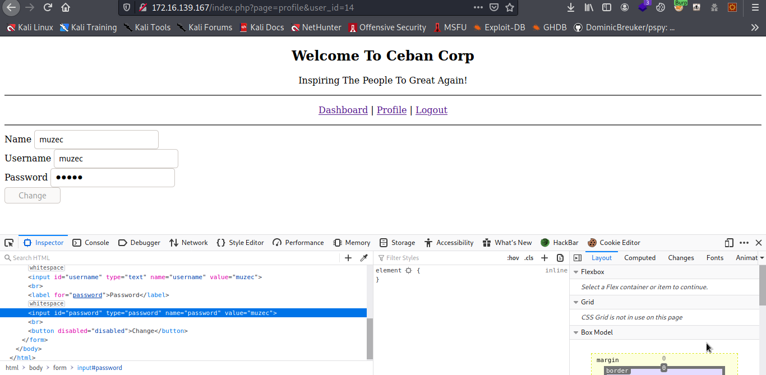Collapse the Box Model section
Viewport: 766px width, 375px height.
click(x=576, y=332)
